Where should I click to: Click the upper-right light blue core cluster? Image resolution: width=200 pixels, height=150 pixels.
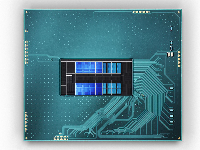pyautogui.click(x=112, y=67)
